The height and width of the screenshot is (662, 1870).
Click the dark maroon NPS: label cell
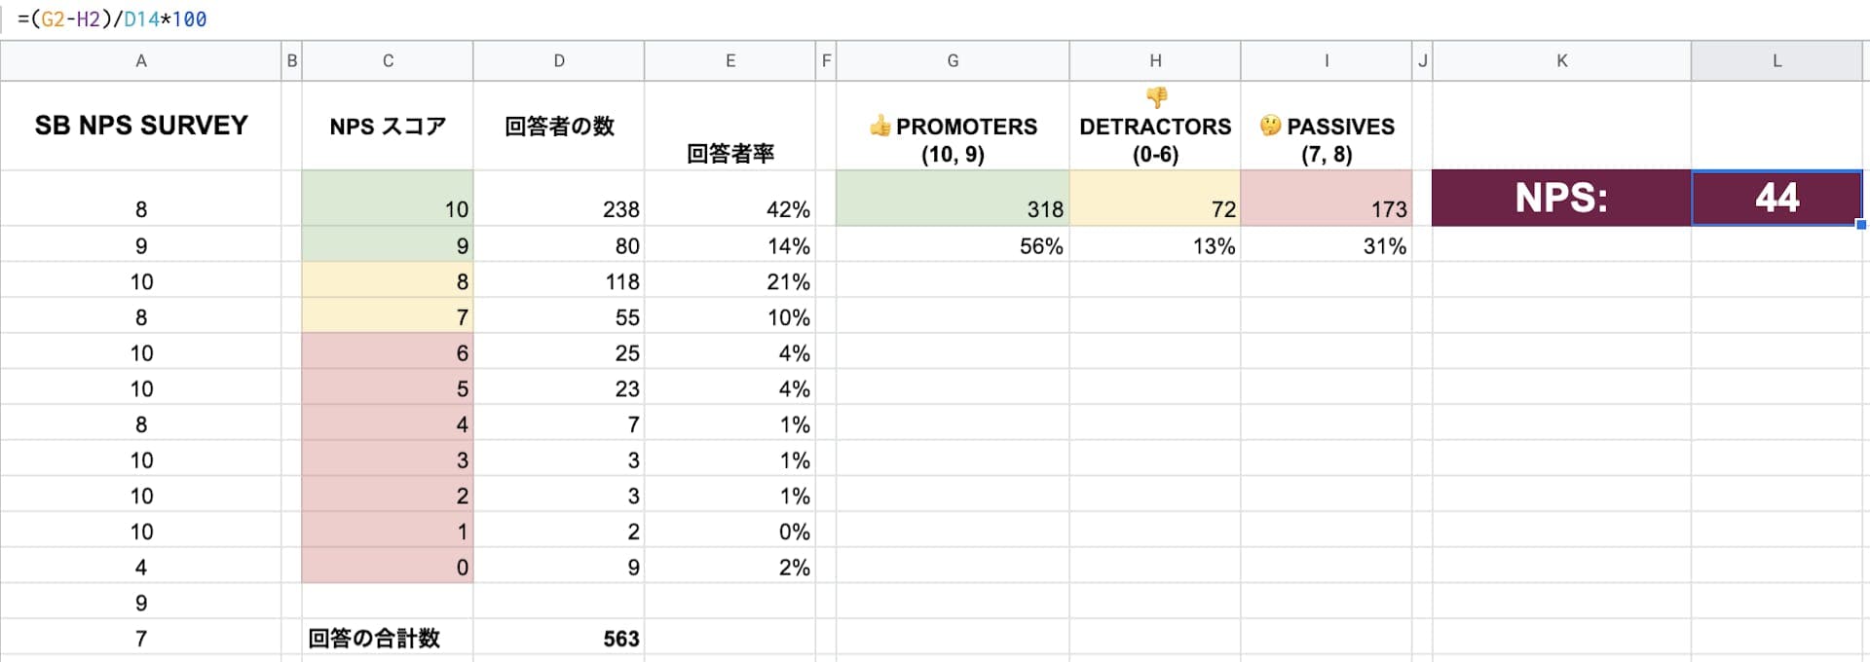coord(1561,199)
